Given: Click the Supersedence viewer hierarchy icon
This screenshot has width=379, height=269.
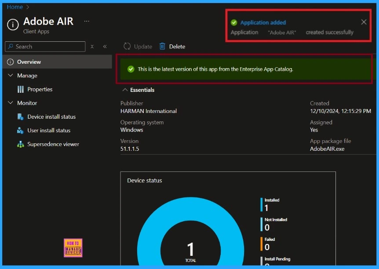Looking at the screenshot, I should point(21,144).
